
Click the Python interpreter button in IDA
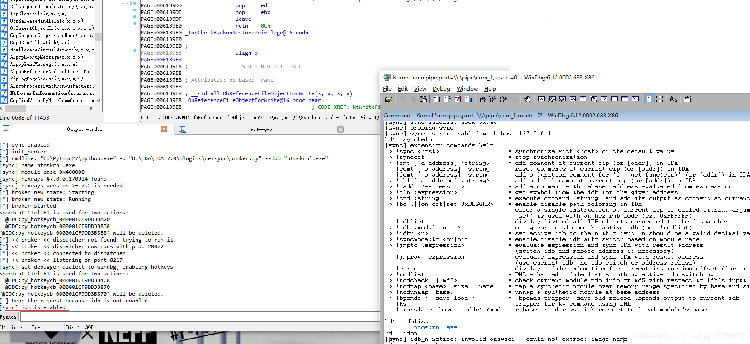[x=9, y=317]
